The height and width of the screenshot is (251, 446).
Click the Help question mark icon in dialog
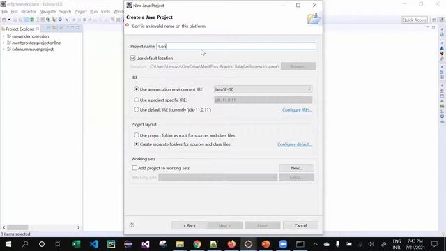click(132, 225)
